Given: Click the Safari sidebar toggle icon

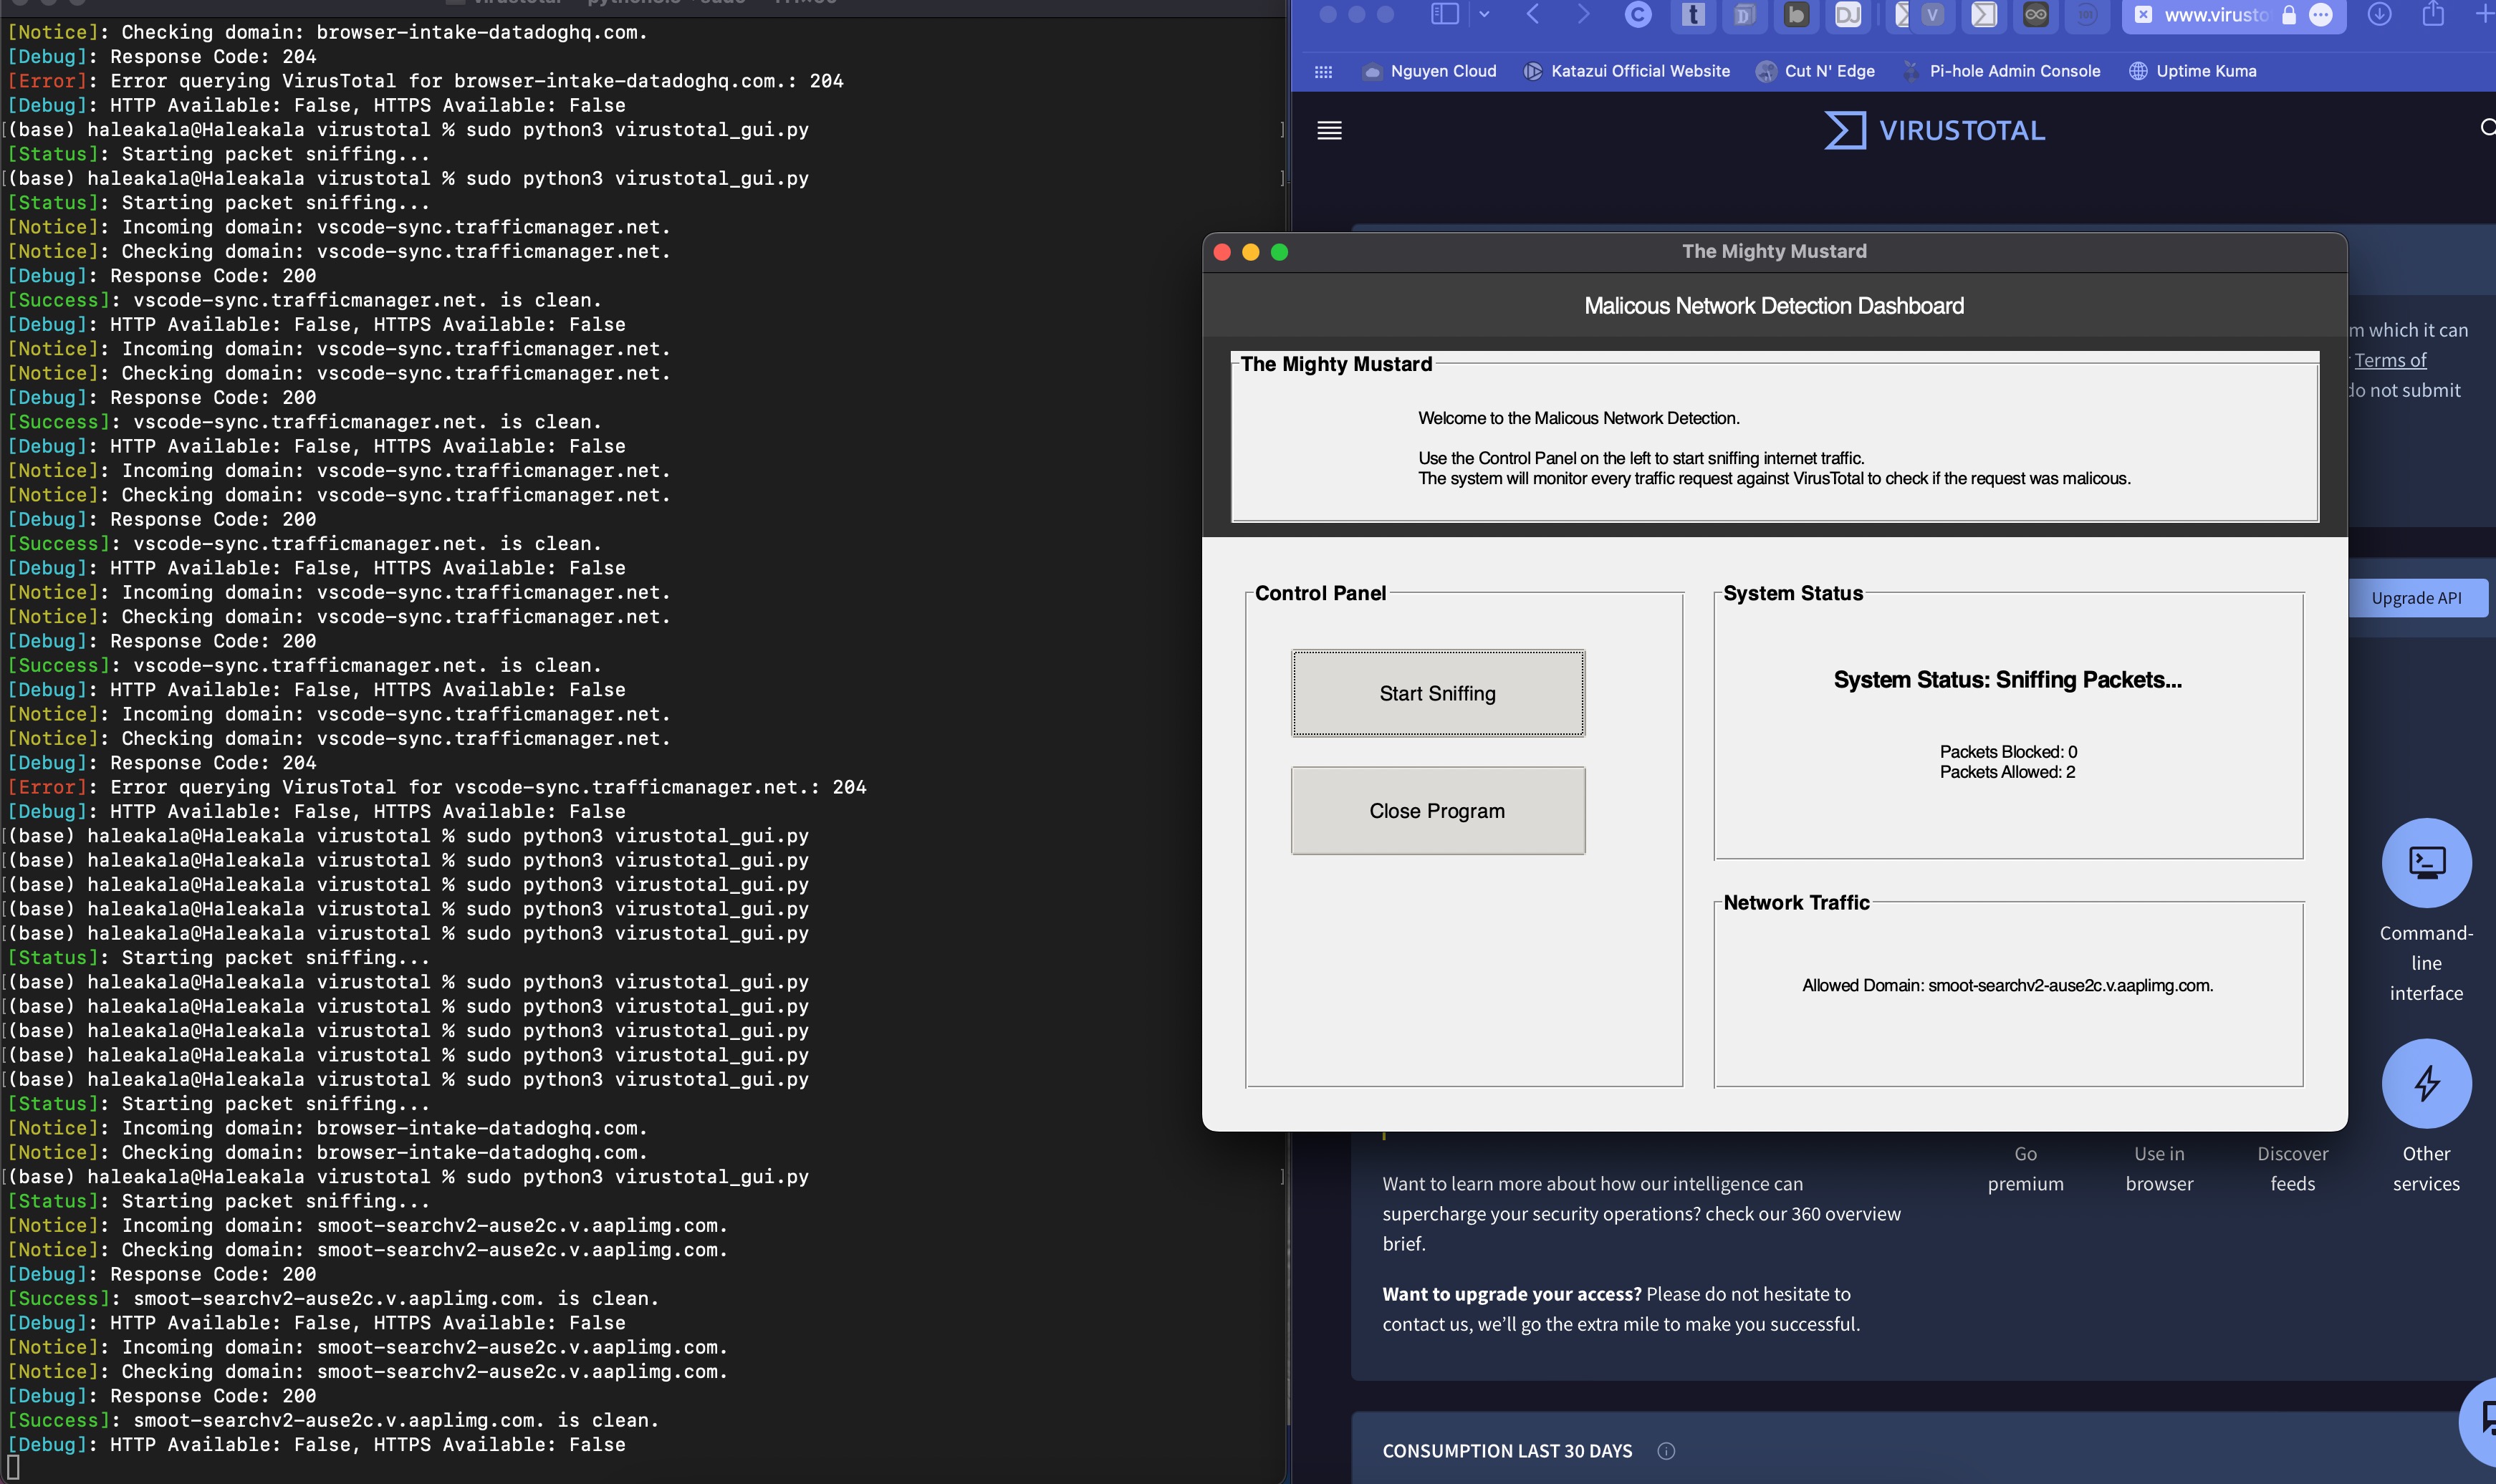Looking at the screenshot, I should click(1444, 14).
